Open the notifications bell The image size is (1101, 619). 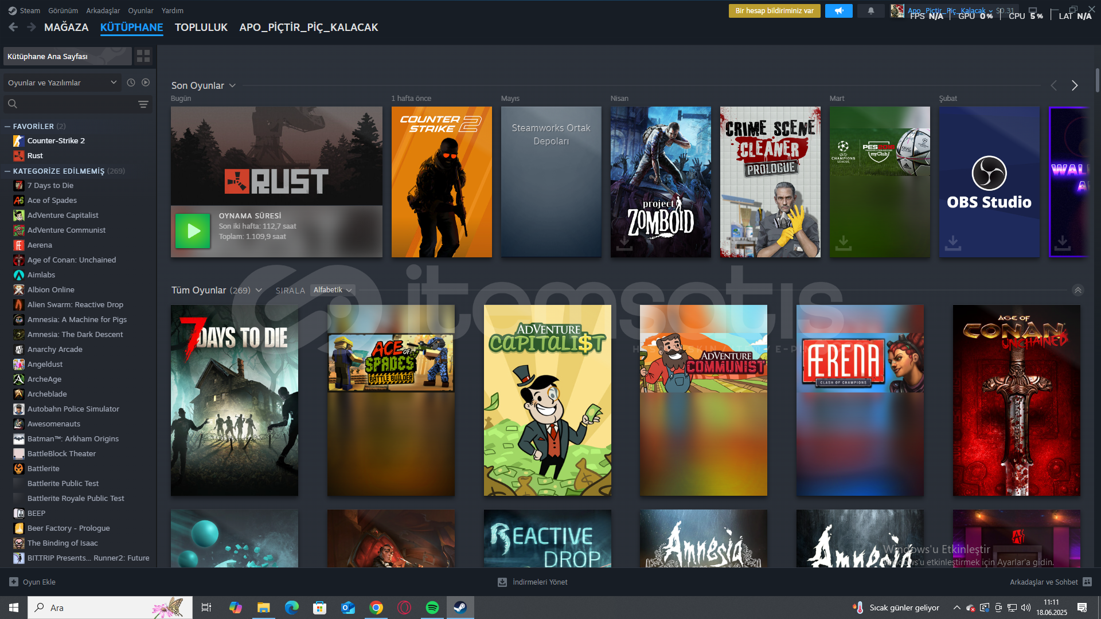[x=870, y=11]
